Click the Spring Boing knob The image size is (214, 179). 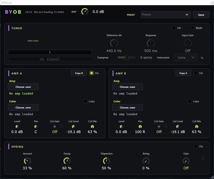tap(146, 161)
